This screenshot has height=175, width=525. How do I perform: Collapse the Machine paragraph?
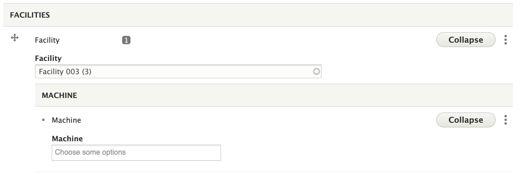(465, 120)
